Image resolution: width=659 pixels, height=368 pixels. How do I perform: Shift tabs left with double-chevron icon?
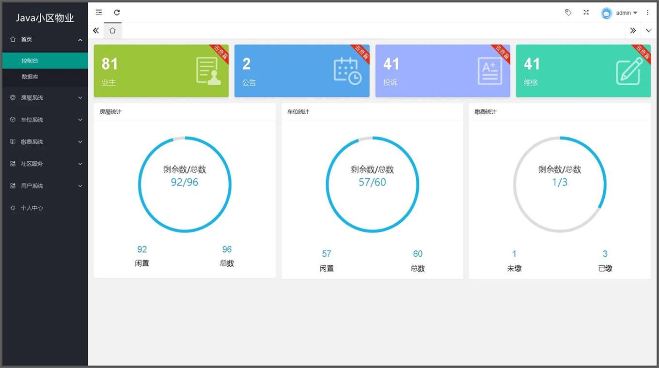tap(96, 31)
